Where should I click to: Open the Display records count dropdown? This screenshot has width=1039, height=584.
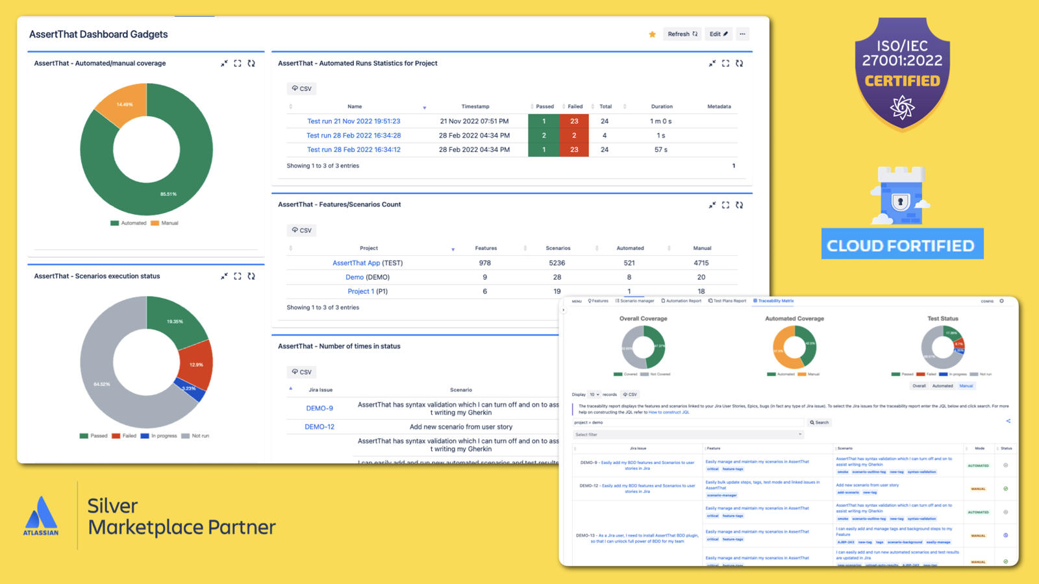595,394
